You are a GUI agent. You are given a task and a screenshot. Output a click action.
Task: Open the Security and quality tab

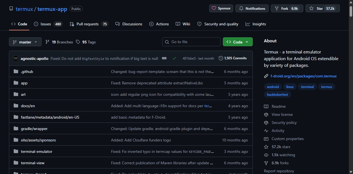(x=218, y=24)
